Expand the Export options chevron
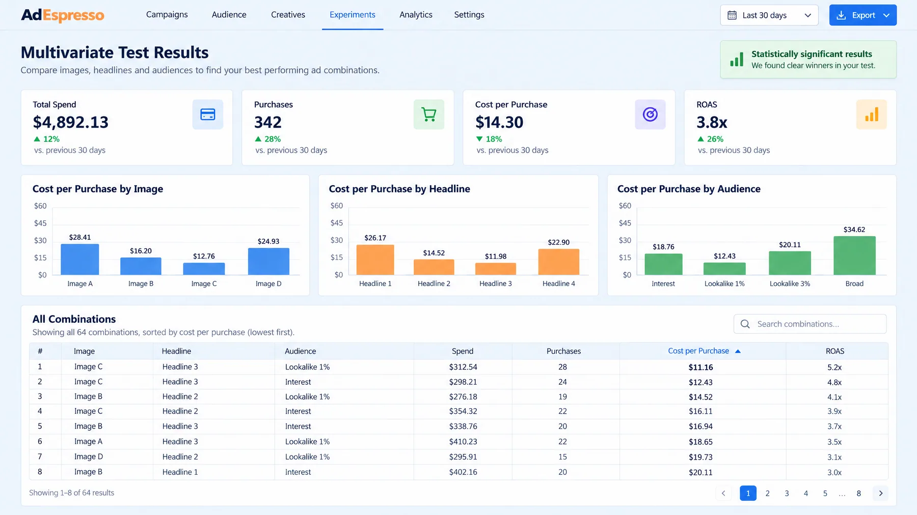This screenshot has width=917, height=515. click(886, 15)
